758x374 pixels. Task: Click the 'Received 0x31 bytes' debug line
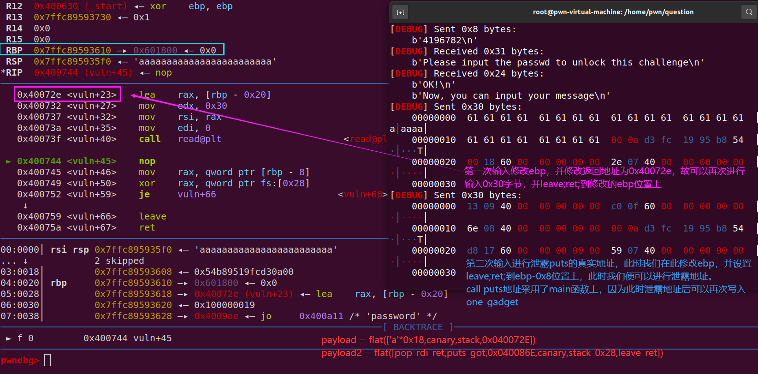click(x=467, y=51)
